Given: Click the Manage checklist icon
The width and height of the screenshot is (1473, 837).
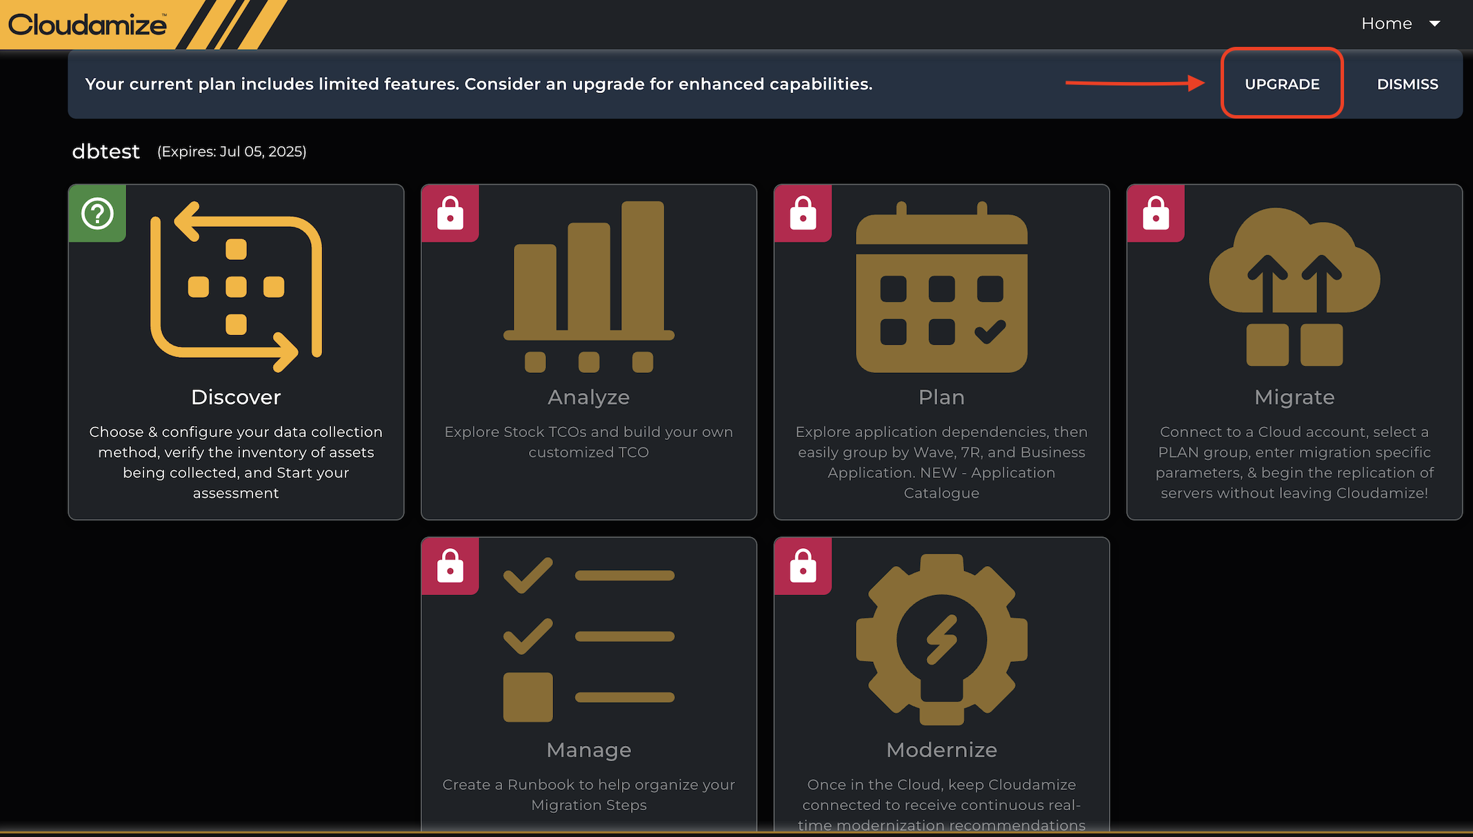Looking at the screenshot, I should pos(589,638).
